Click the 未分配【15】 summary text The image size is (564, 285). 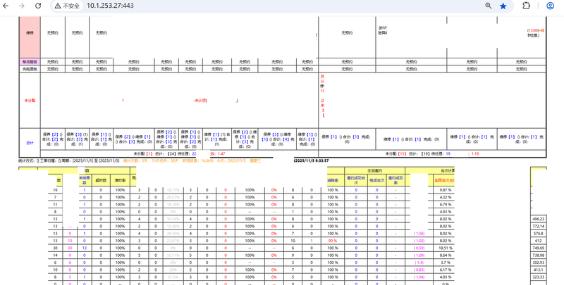396,153
